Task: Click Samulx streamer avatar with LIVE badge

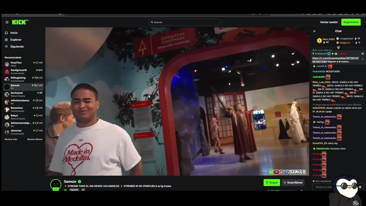Action: pyautogui.click(x=56, y=185)
